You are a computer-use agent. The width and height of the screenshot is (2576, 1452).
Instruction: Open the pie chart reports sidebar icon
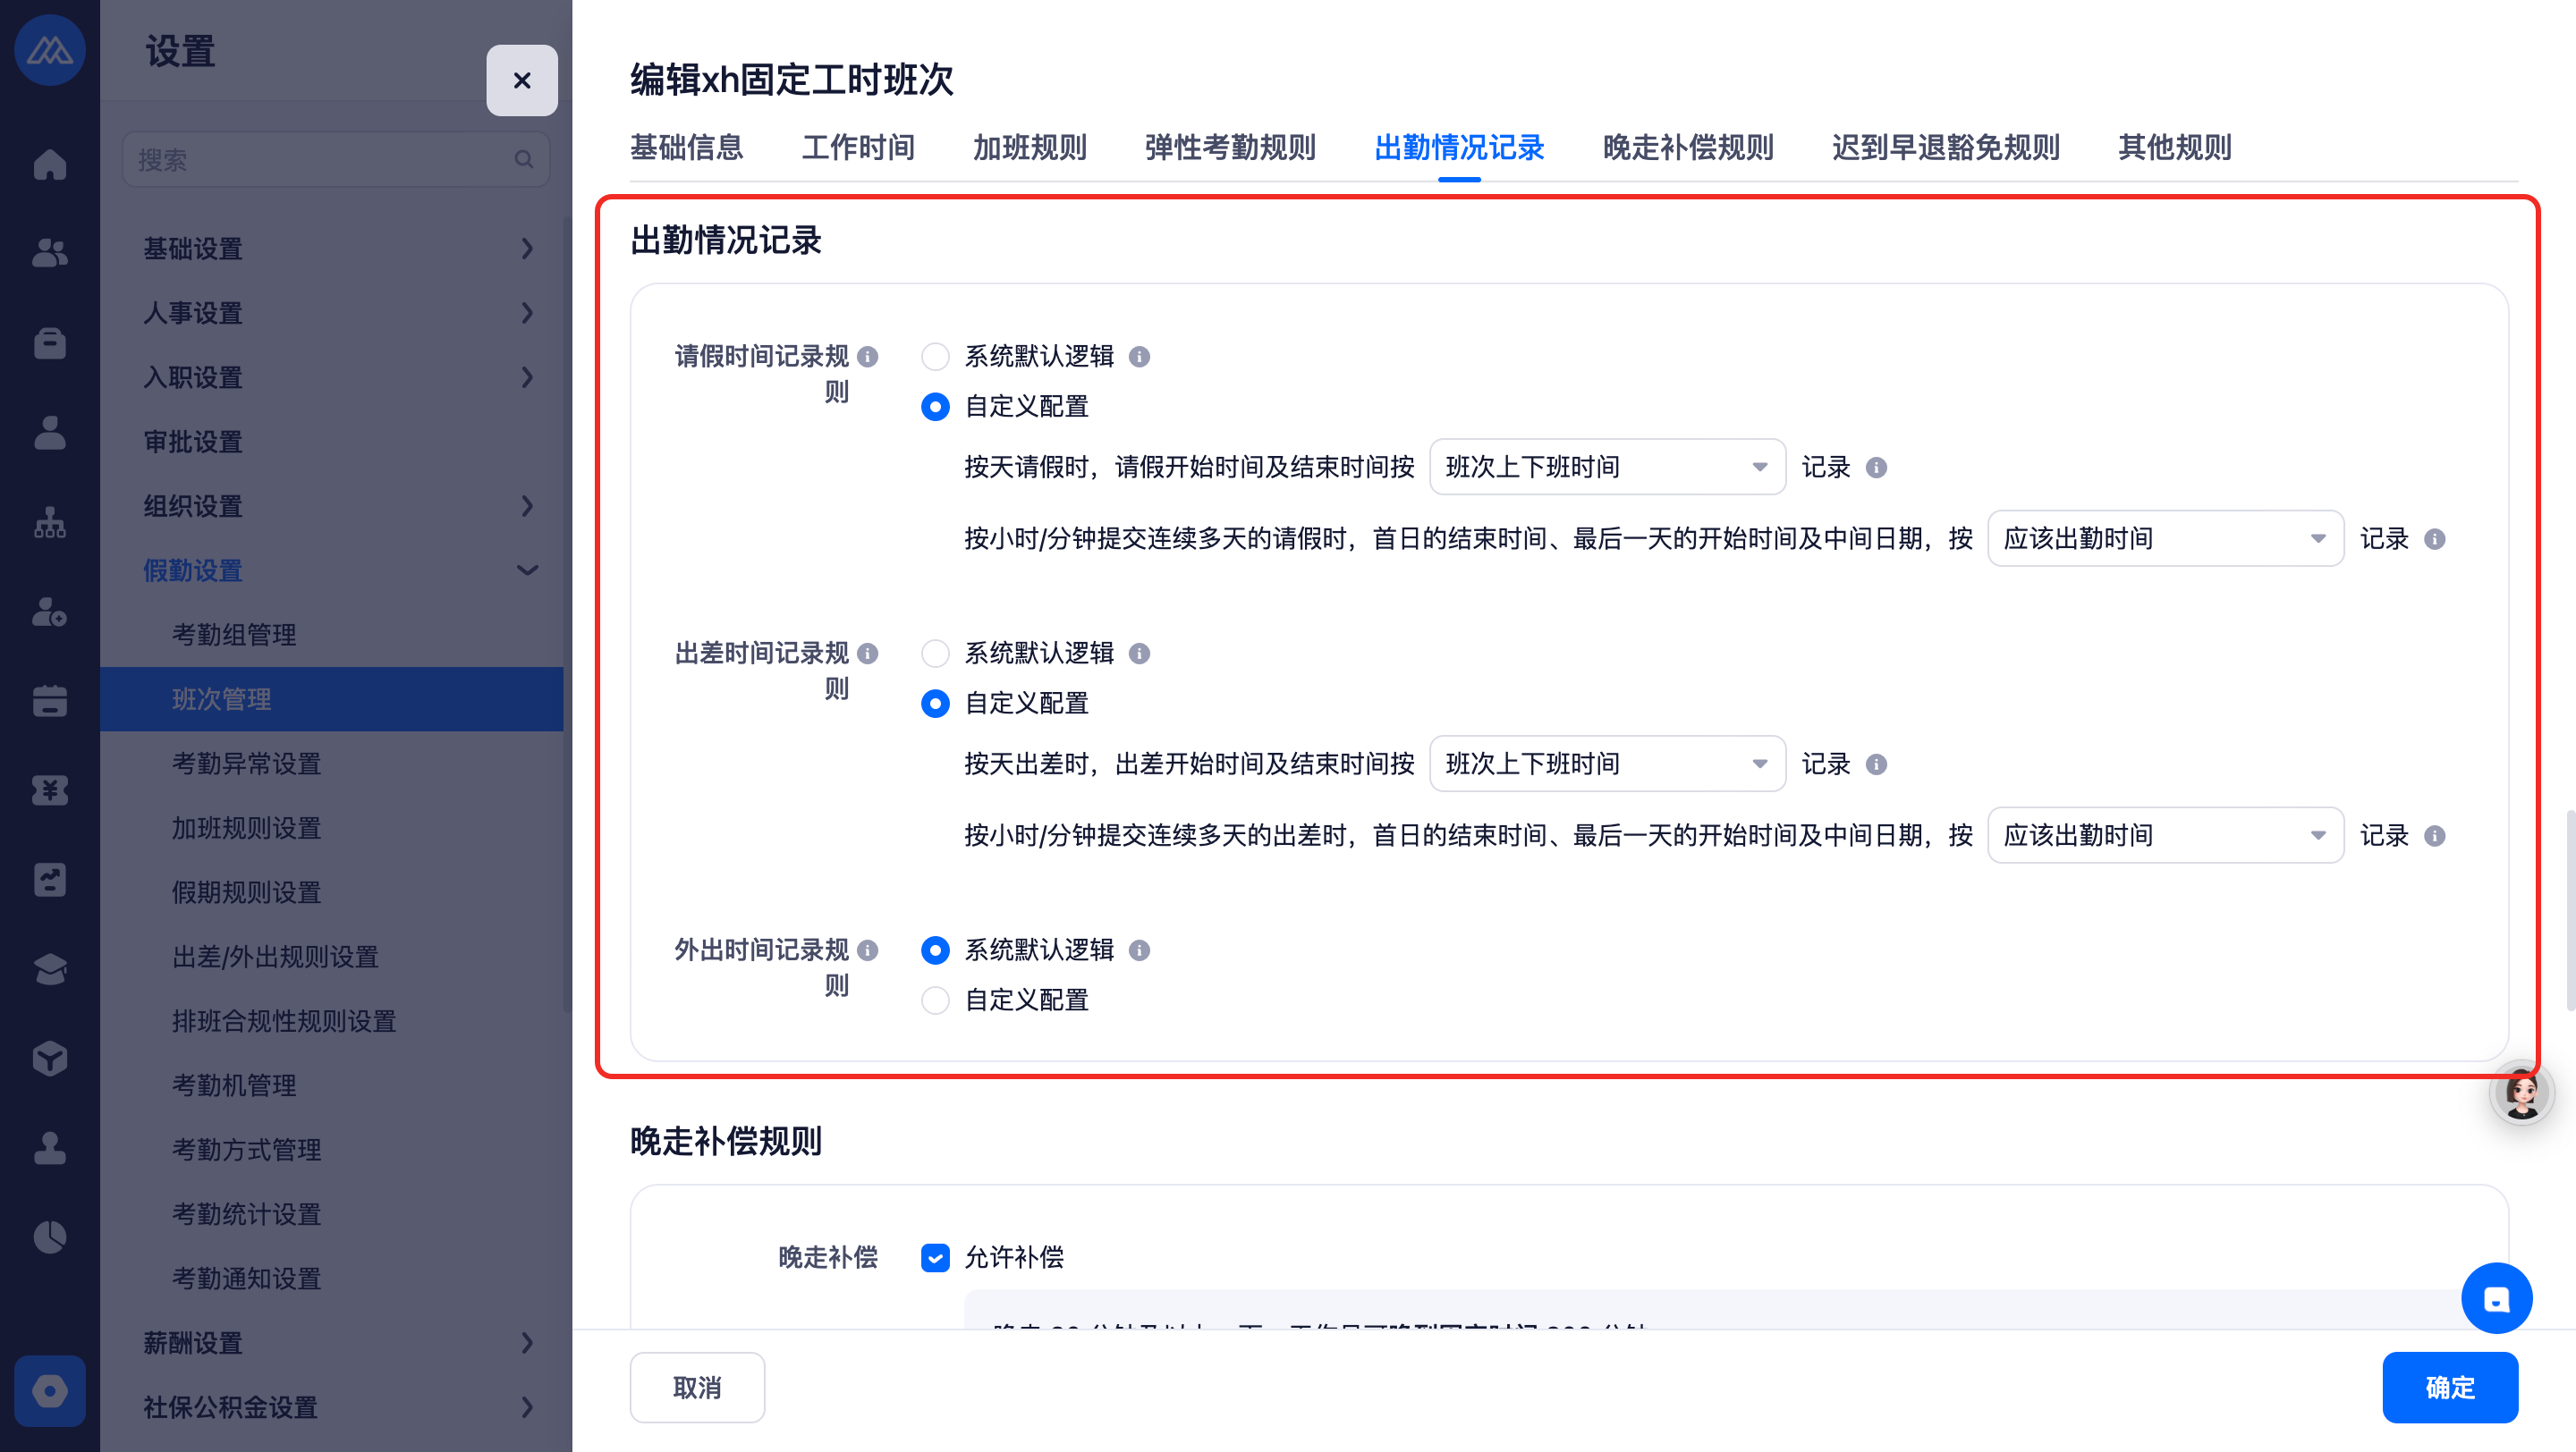(x=49, y=1237)
